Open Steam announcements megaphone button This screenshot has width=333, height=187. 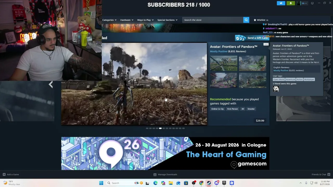click(281, 3)
